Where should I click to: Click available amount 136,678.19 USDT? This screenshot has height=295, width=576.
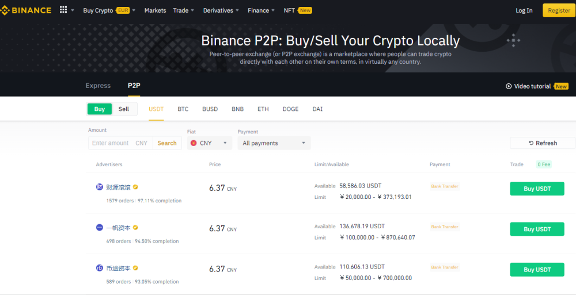(x=362, y=226)
